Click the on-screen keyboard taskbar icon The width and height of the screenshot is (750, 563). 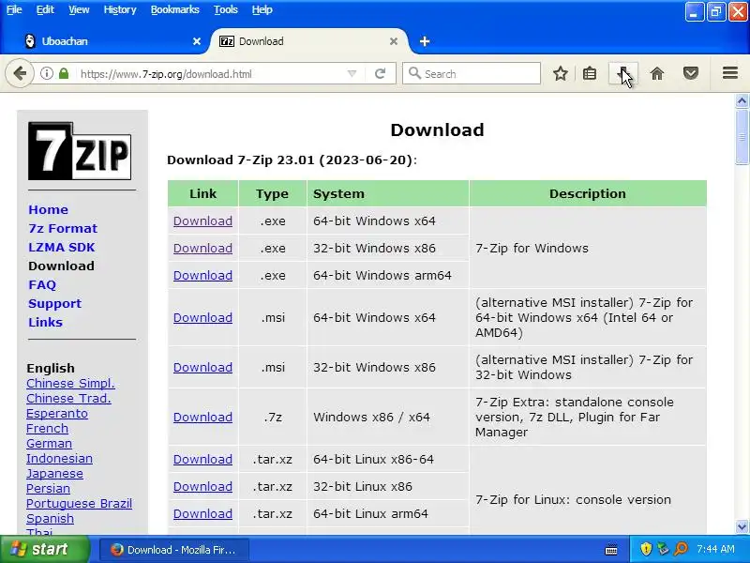[611, 550]
